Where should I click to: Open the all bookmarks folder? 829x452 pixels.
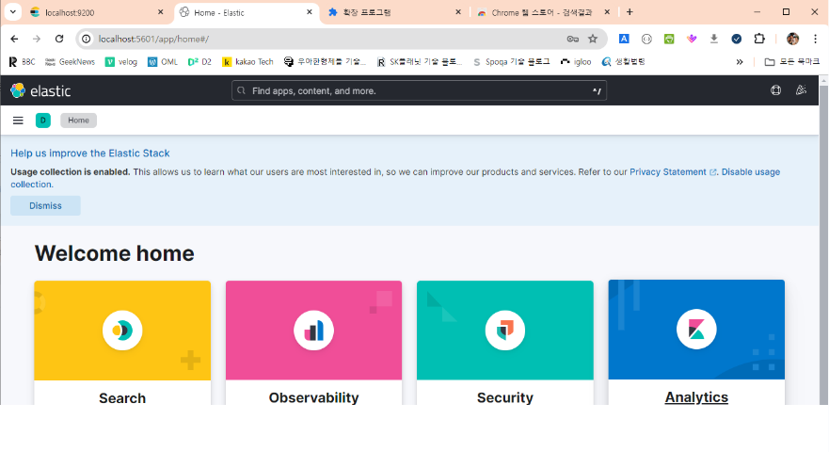point(792,62)
